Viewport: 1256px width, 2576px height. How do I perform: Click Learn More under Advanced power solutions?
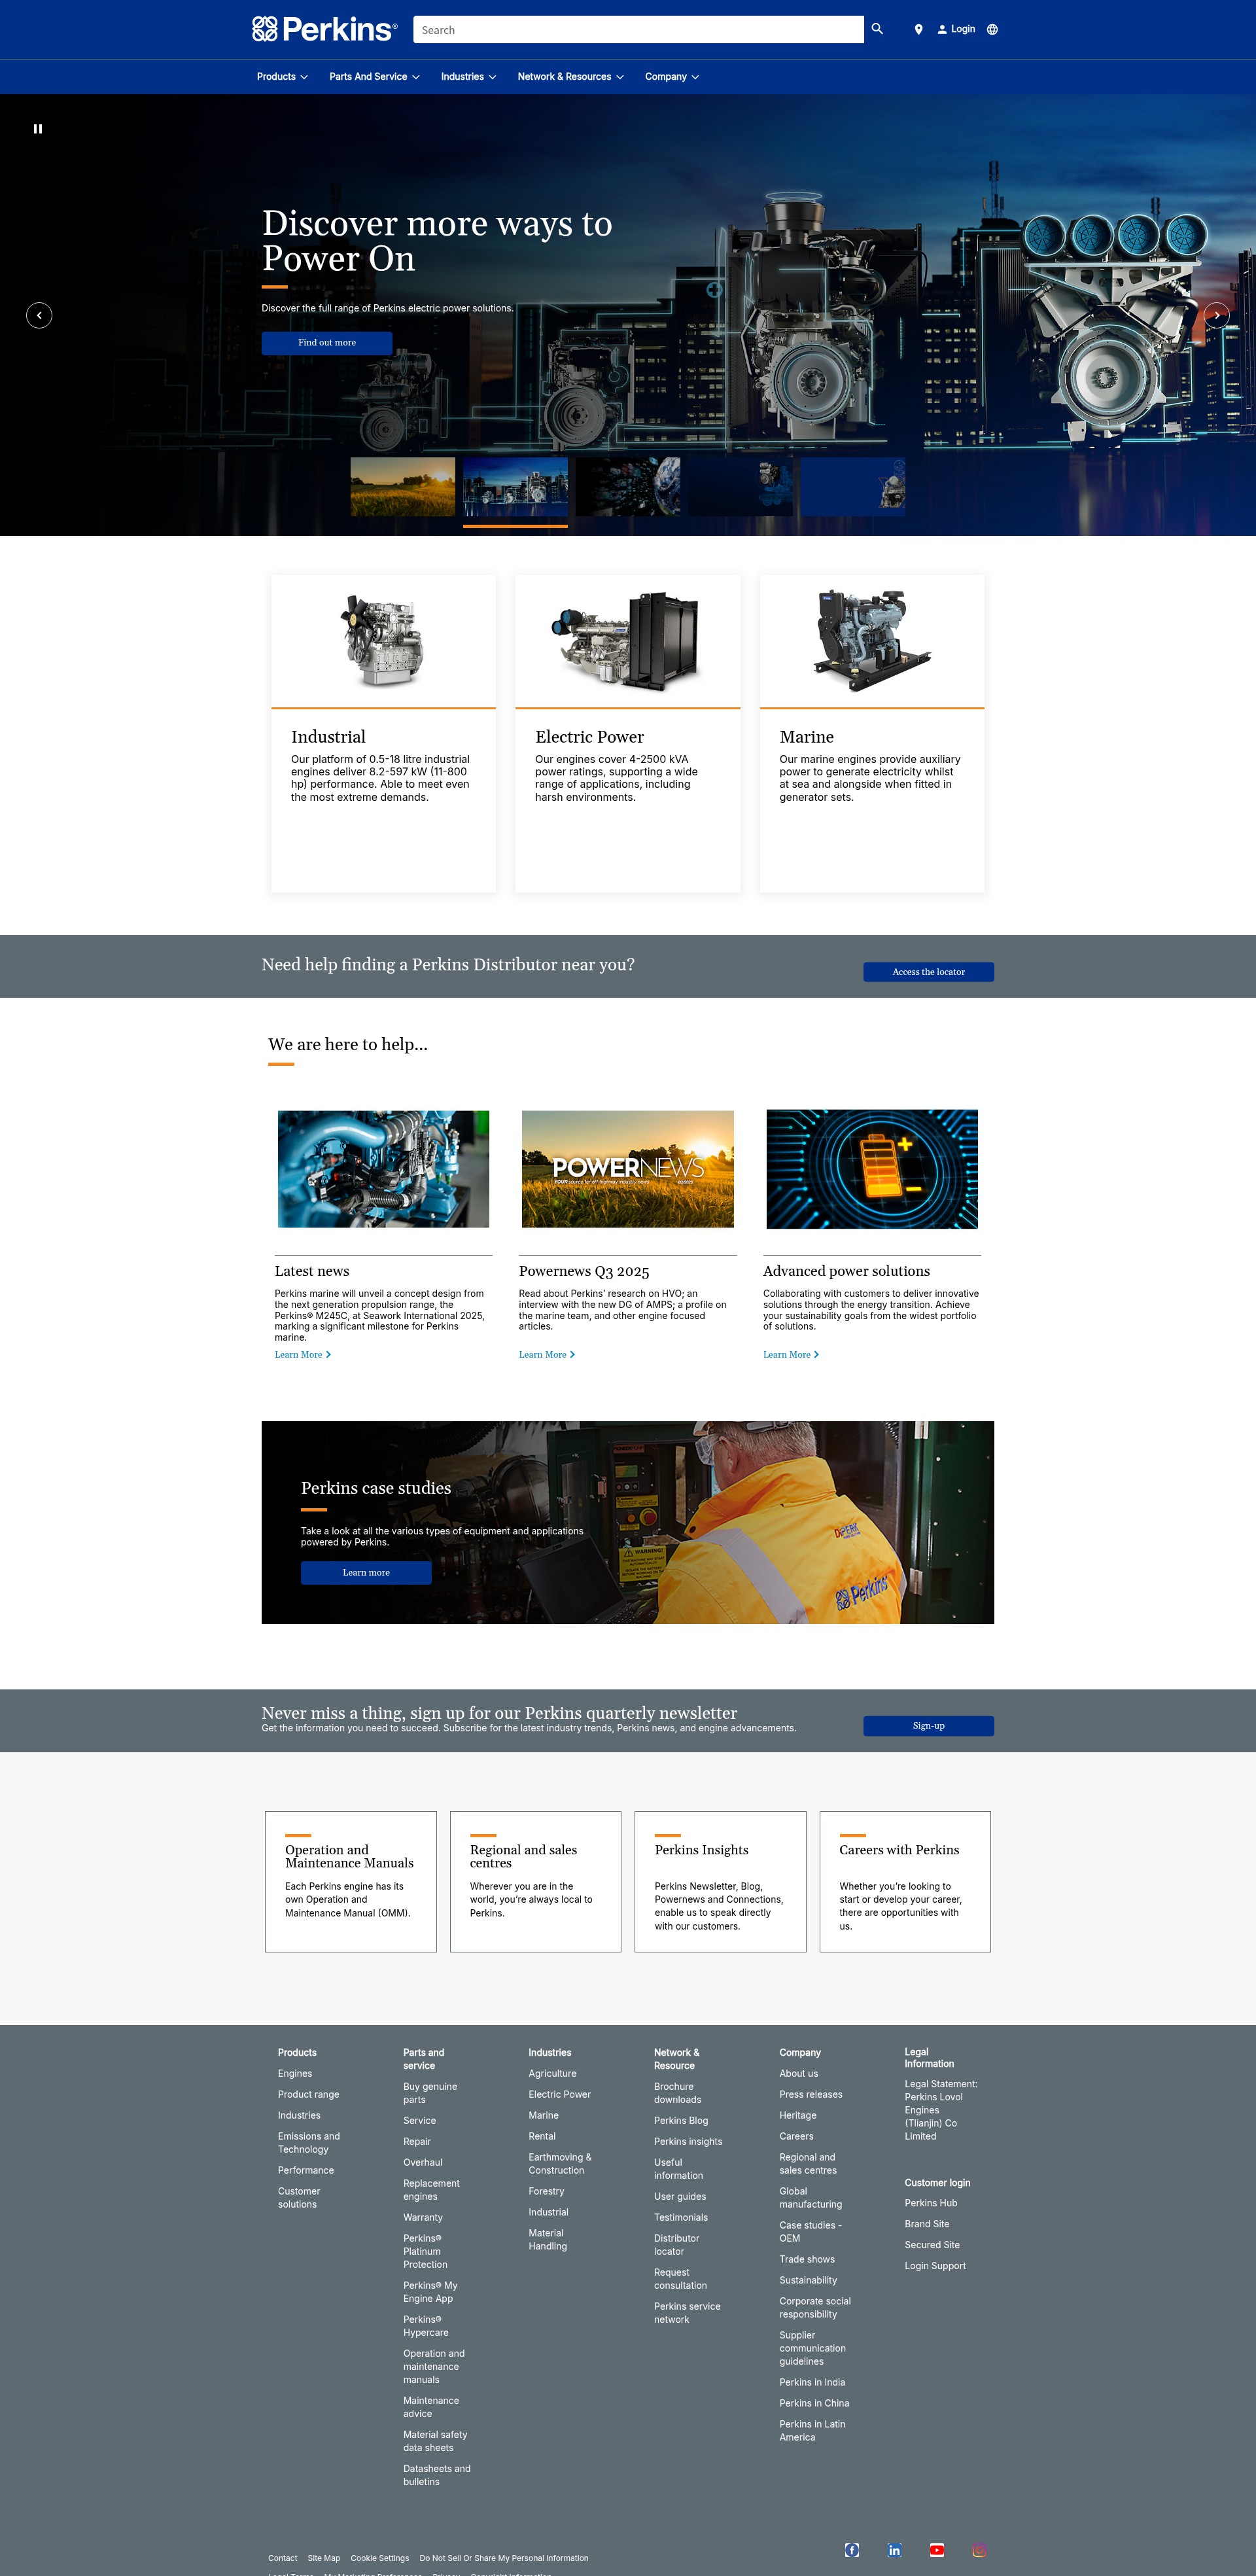tap(790, 1355)
